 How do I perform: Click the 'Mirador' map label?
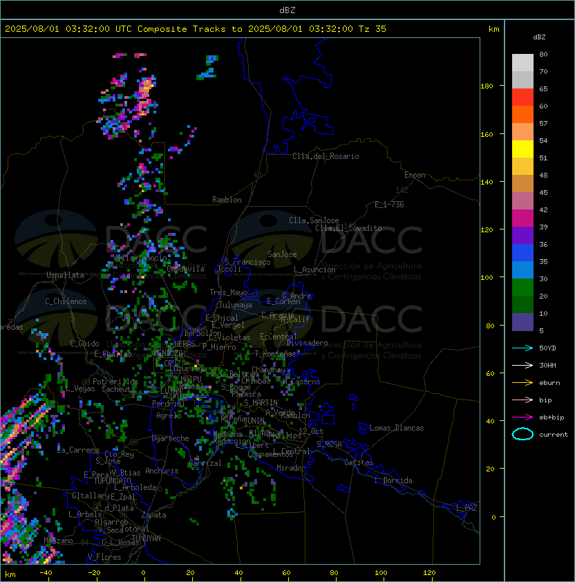coord(291,468)
